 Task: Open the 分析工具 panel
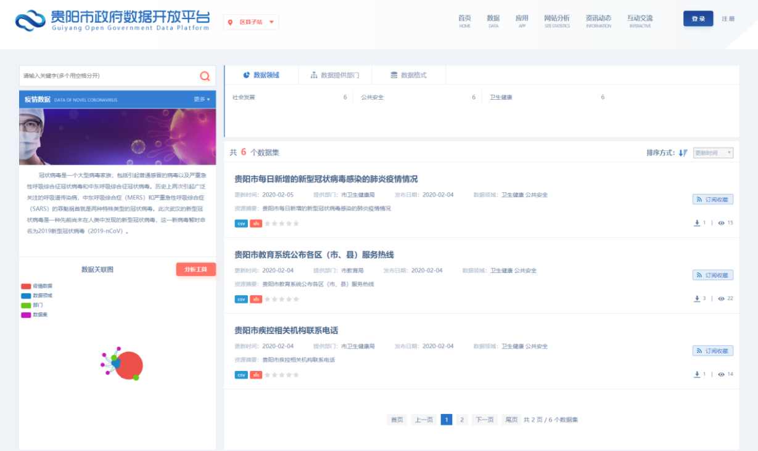pos(196,269)
